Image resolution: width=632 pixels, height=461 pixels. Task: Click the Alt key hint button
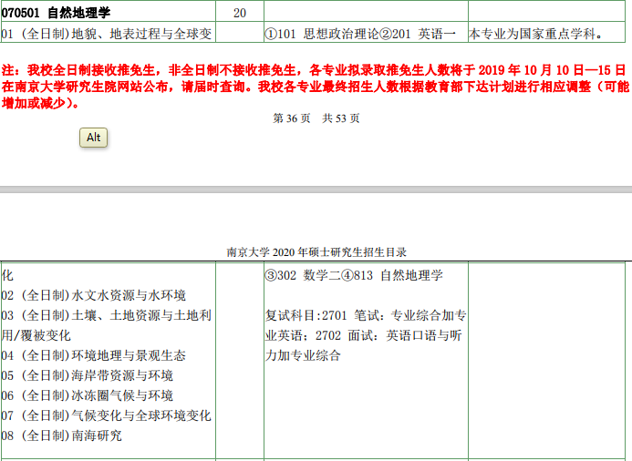pyautogui.click(x=94, y=138)
